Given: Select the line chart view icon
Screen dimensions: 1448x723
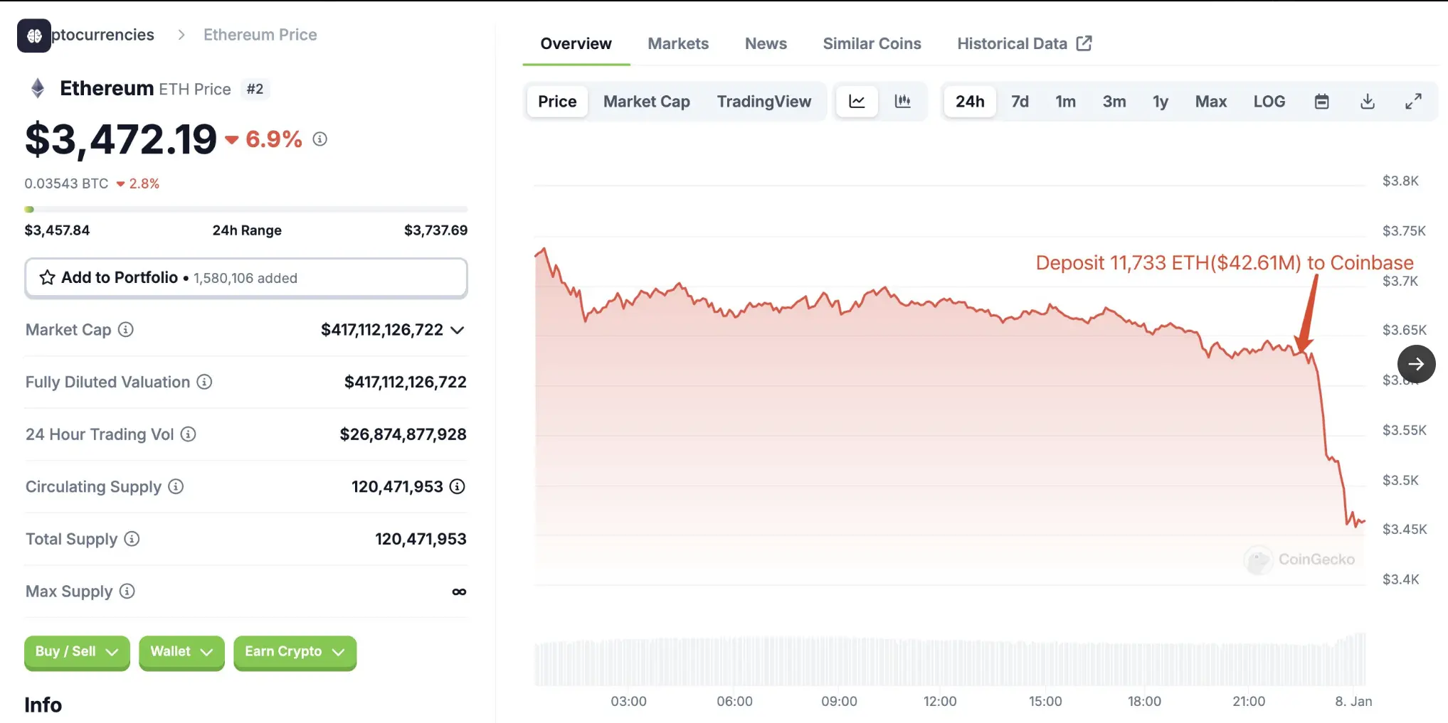Looking at the screenshot, I should click(857, 101).
